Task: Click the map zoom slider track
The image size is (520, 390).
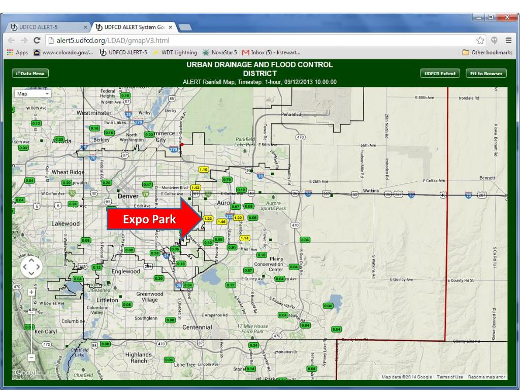Action: tap(31, 325)
